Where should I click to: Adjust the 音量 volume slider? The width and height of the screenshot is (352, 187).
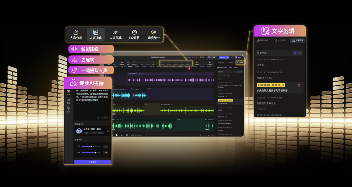91,153
